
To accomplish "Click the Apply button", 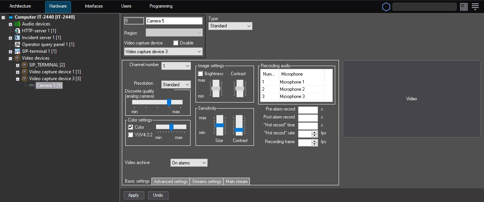I will 134,195.
